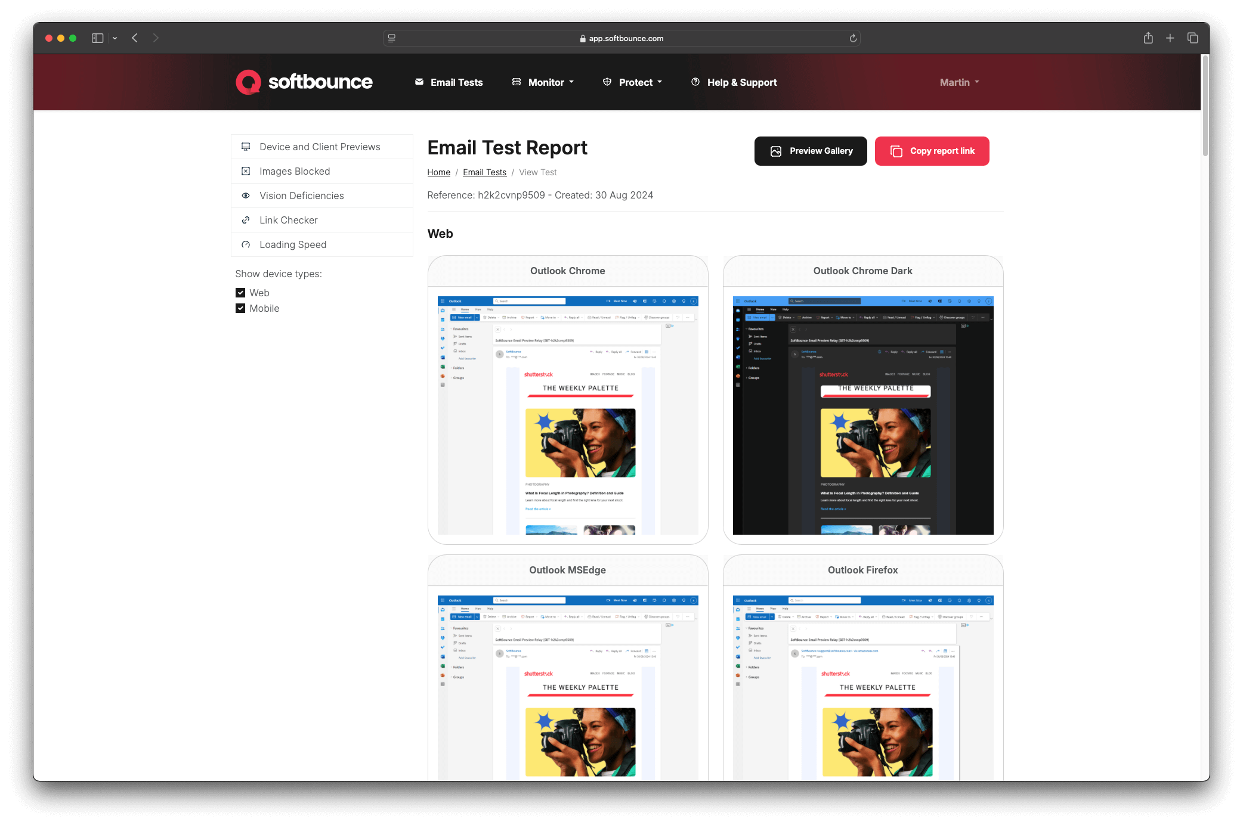
Task: Click the Outlook Chrome card title
Action: (568, 271)
